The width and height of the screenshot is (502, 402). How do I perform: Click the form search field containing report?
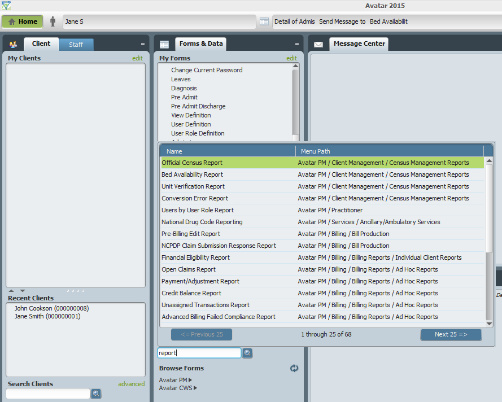point(199,353)
